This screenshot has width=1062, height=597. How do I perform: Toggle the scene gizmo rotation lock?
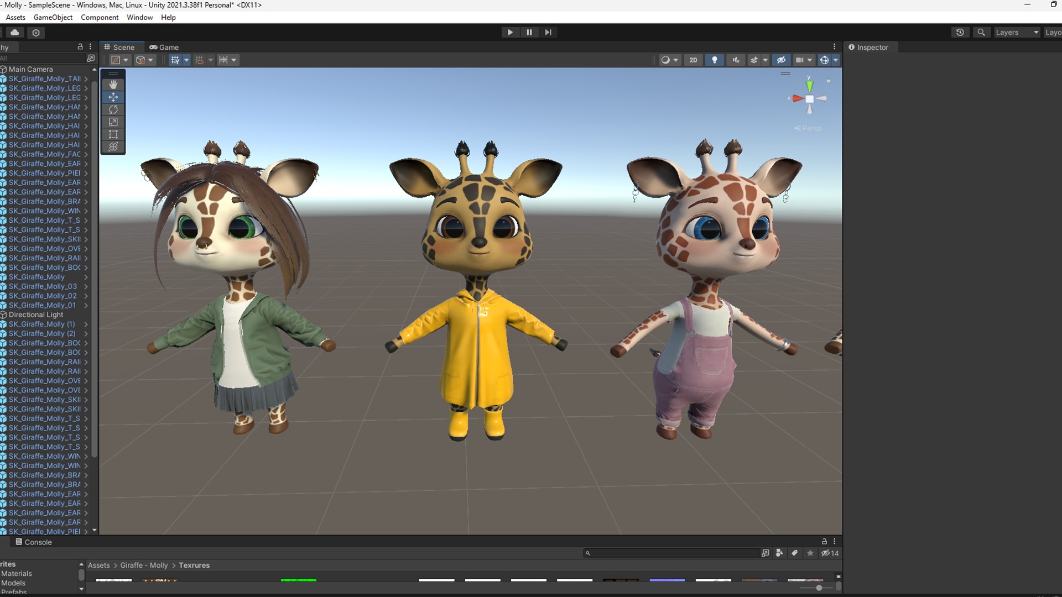[829, 81]
